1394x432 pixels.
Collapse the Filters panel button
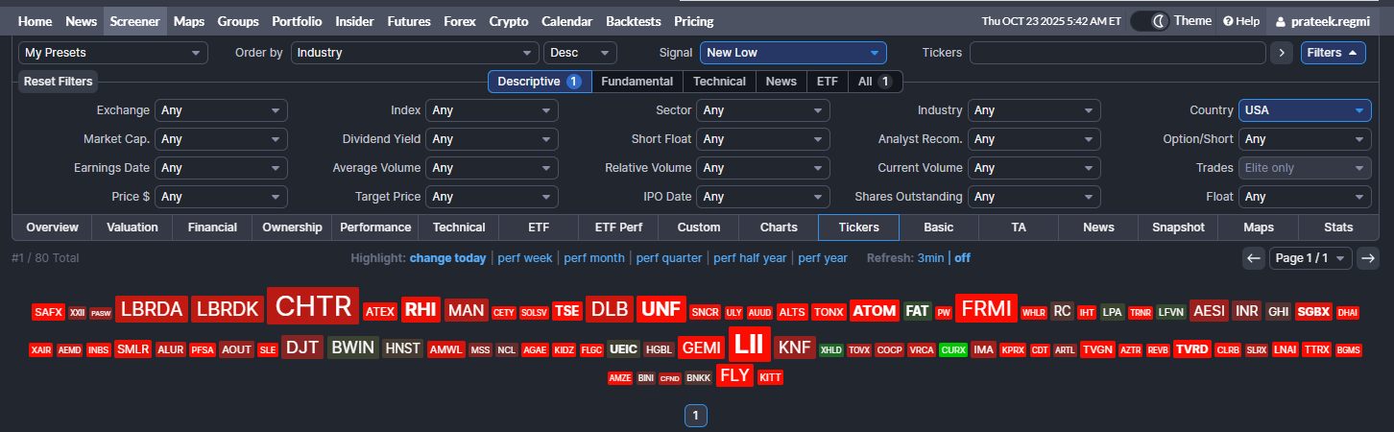click(1333, 53)
